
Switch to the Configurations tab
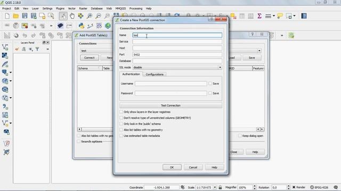coord(155,74)
